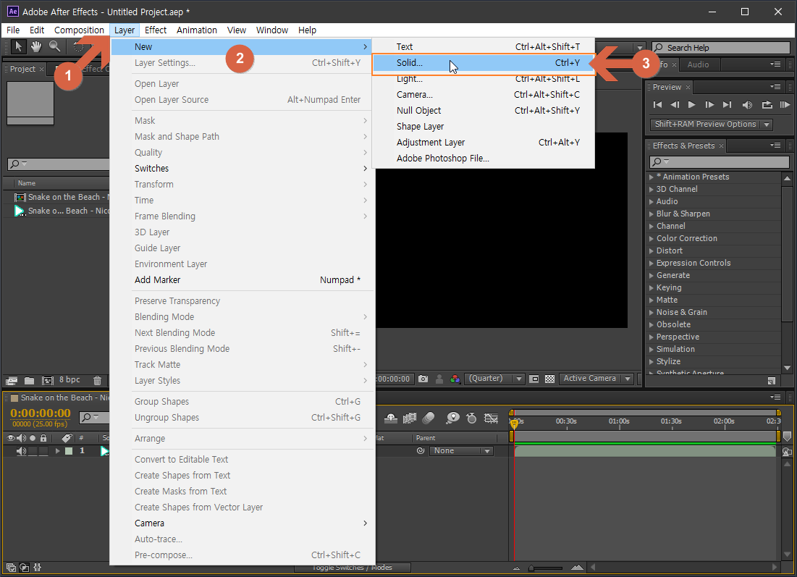797x577 pixels.
Task: Select the Zoom magnifier tool
Action: point(54,47)
